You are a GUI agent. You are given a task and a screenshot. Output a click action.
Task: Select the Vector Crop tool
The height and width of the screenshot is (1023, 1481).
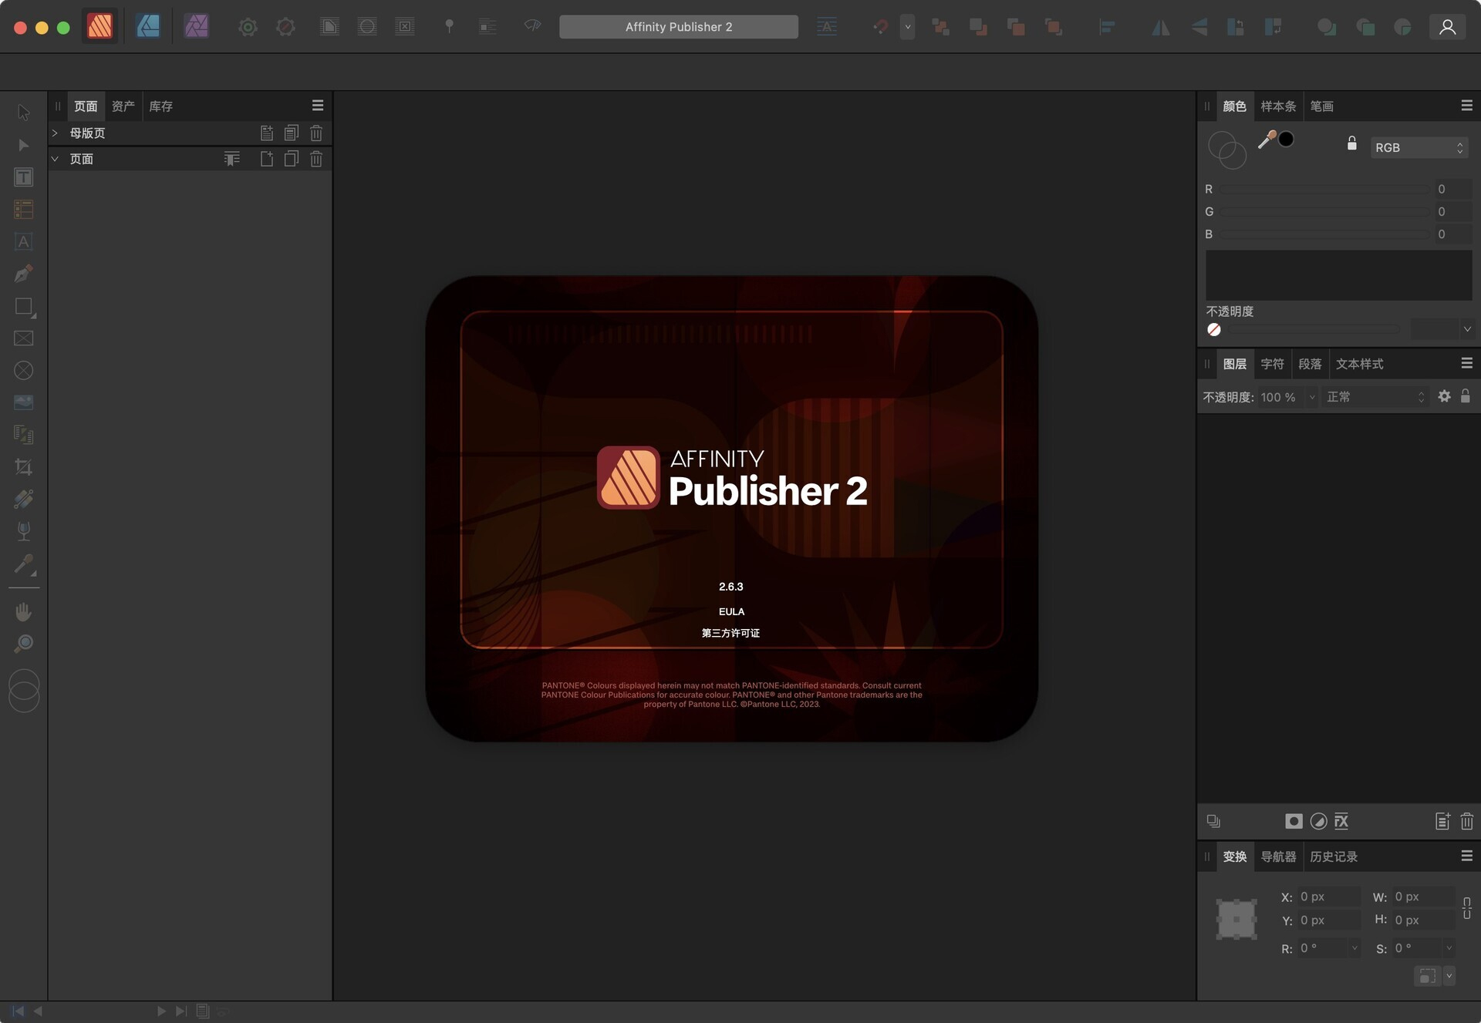[24, 466]
